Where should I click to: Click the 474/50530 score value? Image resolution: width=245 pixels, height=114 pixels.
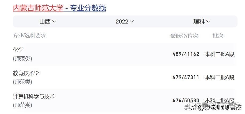tap(186, 101)
